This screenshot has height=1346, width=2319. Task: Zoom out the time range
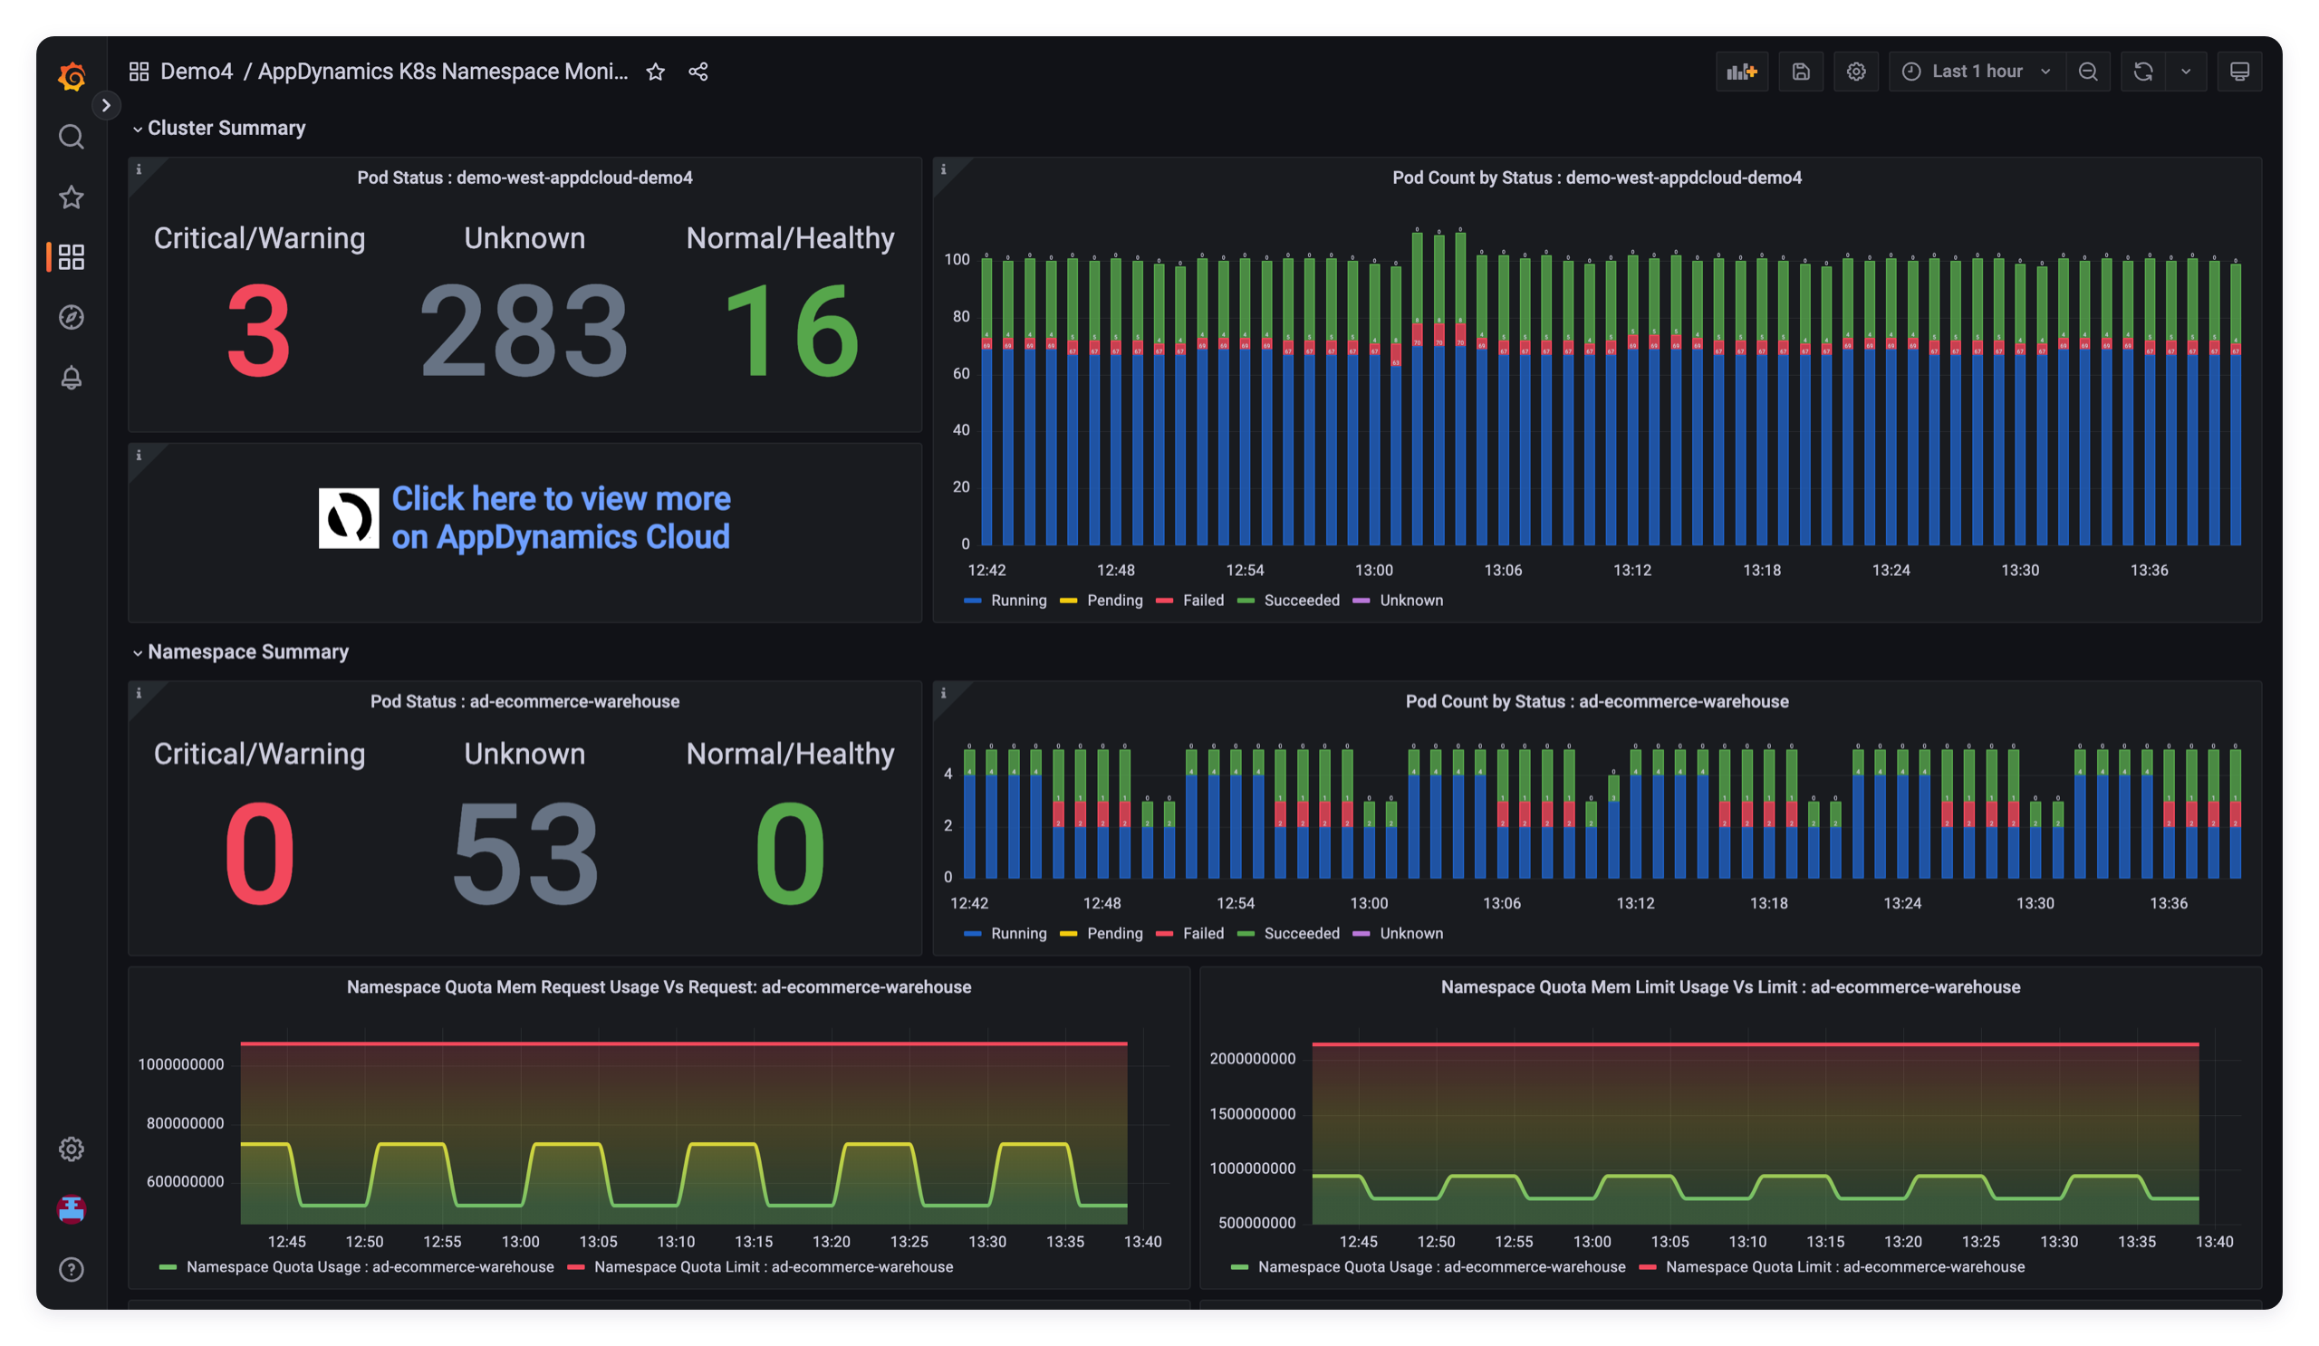(2088, 71)
